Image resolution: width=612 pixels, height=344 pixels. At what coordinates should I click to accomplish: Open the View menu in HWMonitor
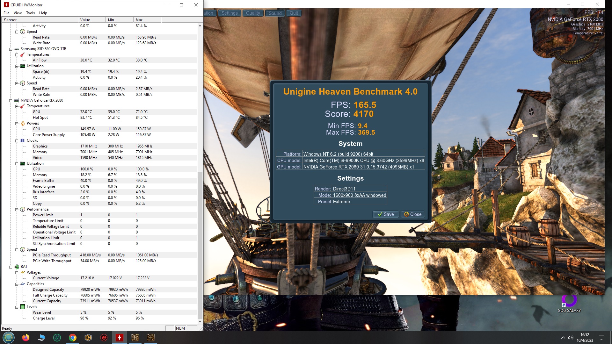[18, 13]
